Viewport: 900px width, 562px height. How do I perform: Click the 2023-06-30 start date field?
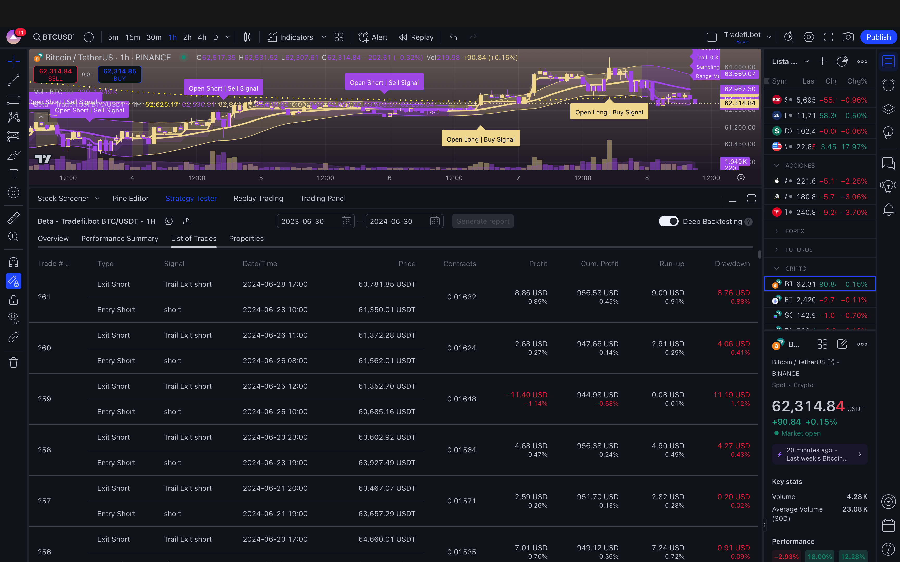point(309,221)
